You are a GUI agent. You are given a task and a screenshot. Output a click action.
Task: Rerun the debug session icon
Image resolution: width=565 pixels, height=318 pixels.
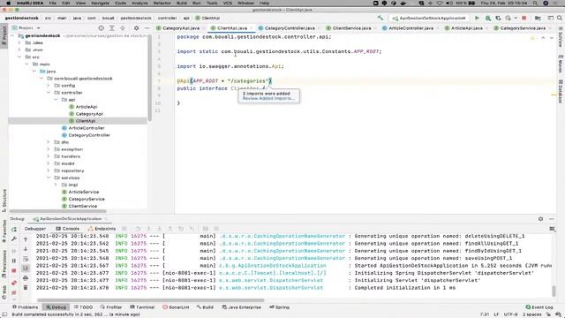(x=14, y=230)
